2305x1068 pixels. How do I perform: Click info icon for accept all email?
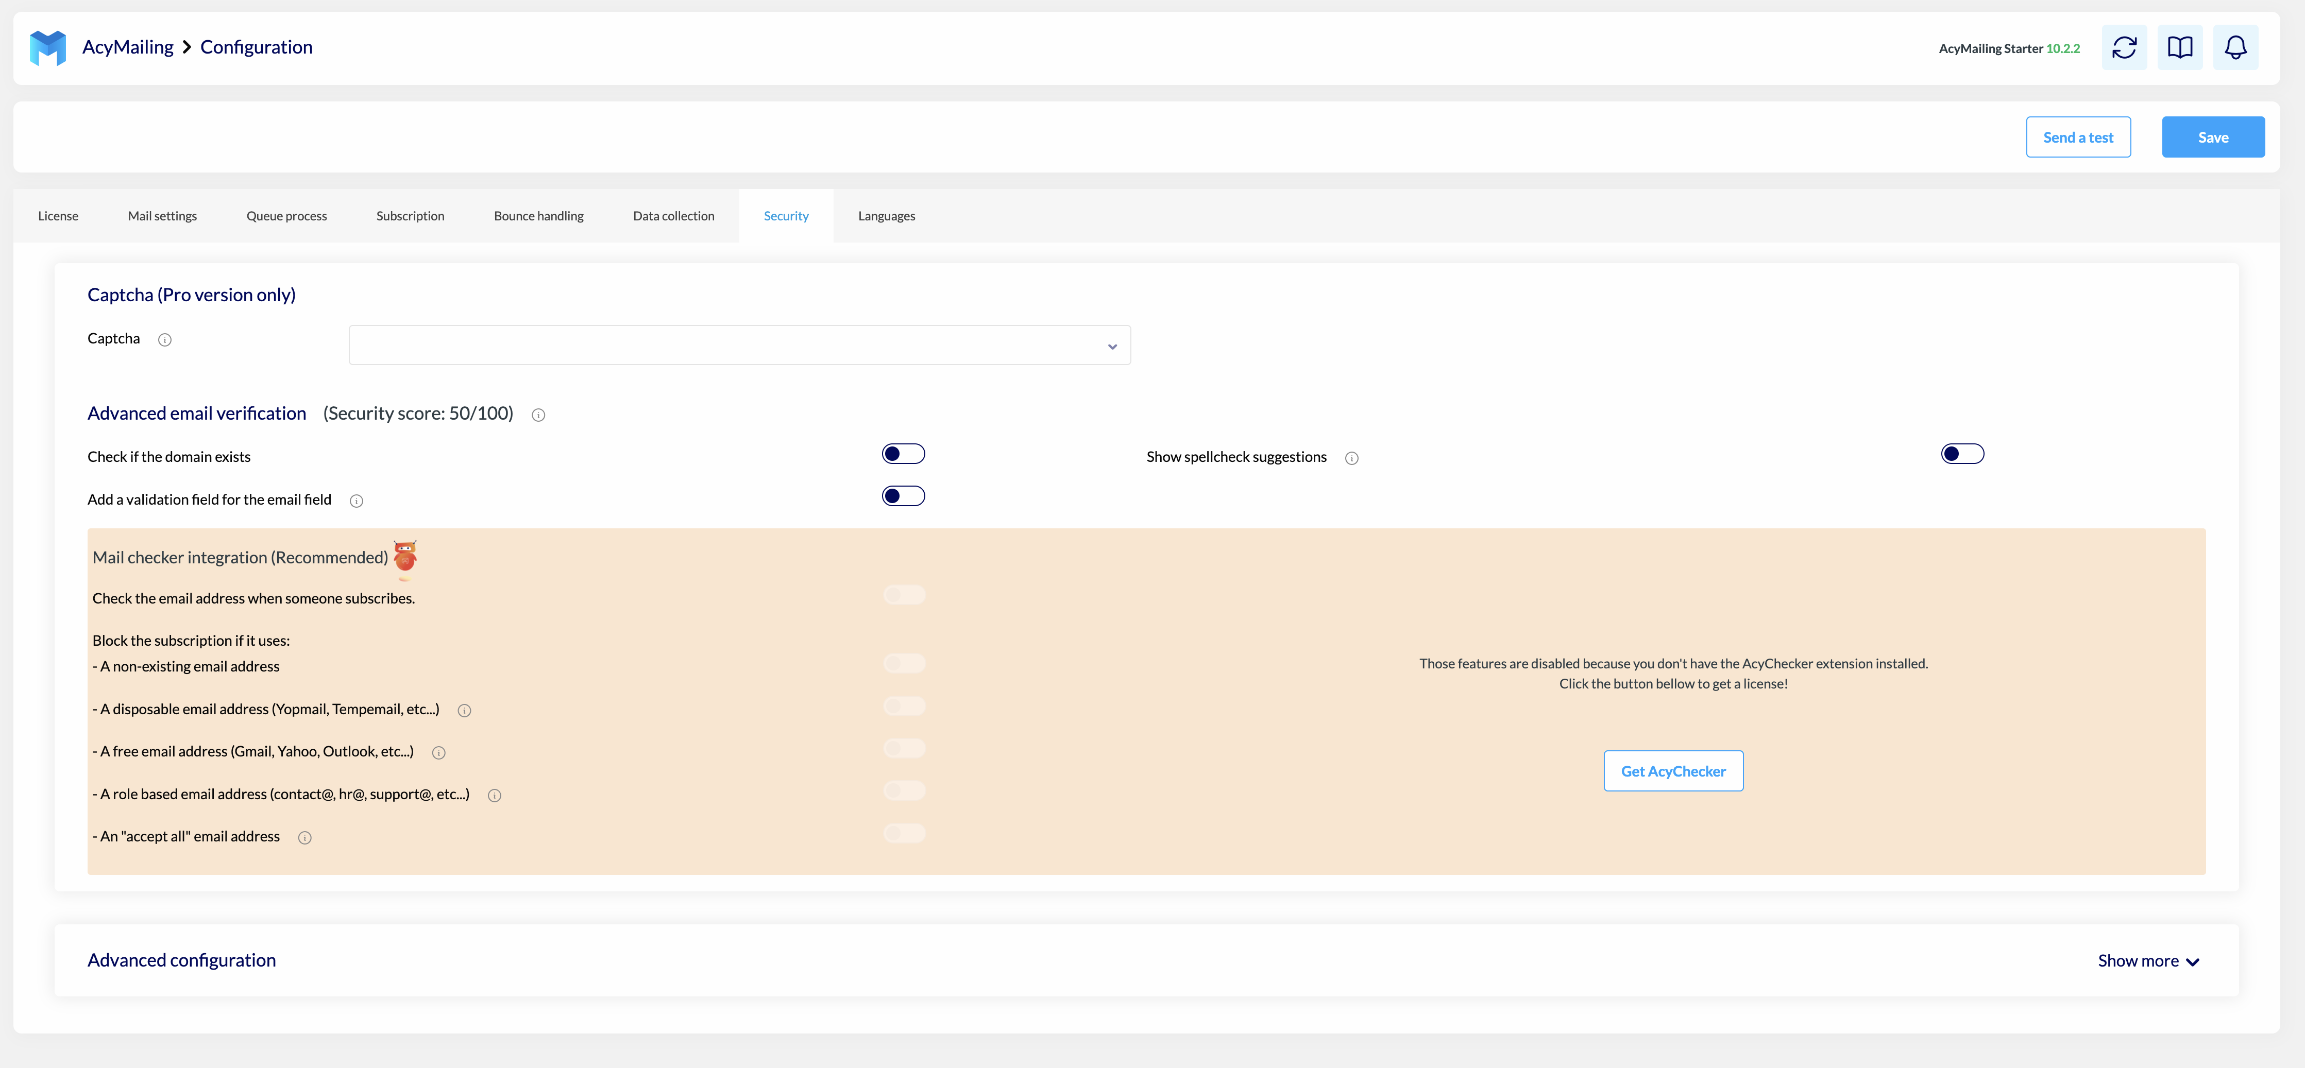tap(305, 837)
